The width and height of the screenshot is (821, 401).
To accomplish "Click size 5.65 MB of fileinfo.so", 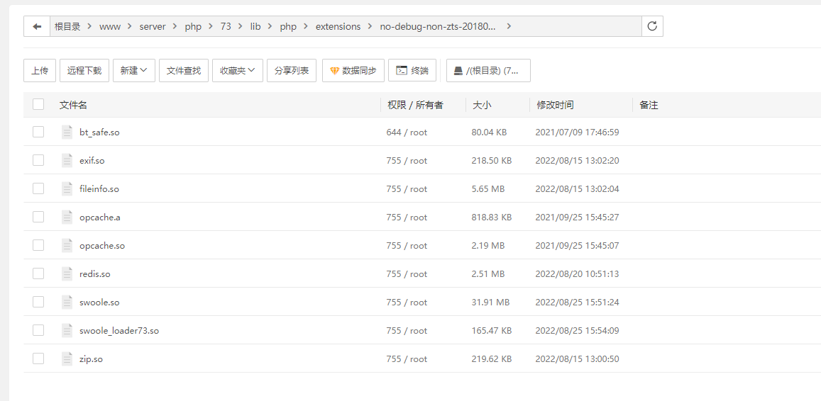I will [x=488, y=188].
